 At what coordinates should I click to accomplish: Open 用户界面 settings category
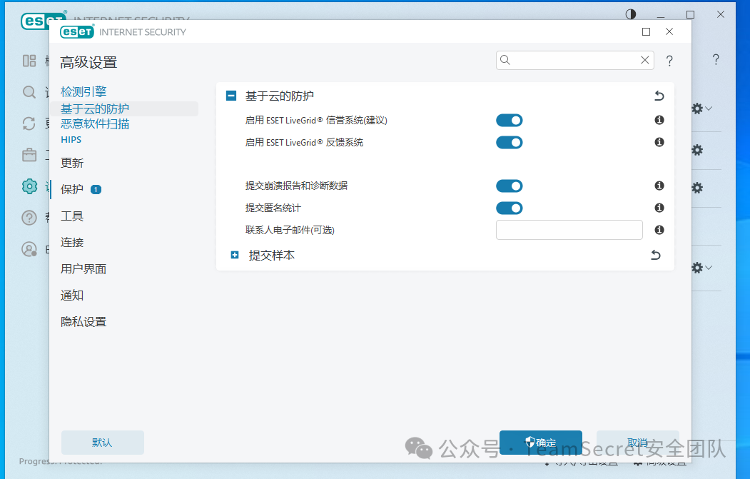[83, 269]
